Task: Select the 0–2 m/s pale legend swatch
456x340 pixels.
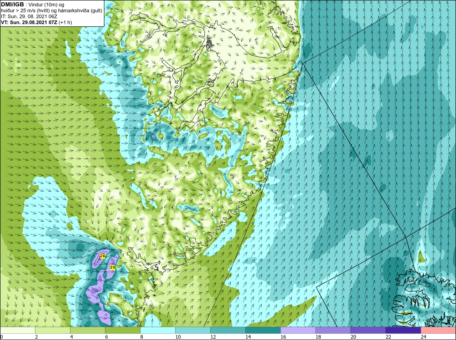Action: click(x=17, y=330)
